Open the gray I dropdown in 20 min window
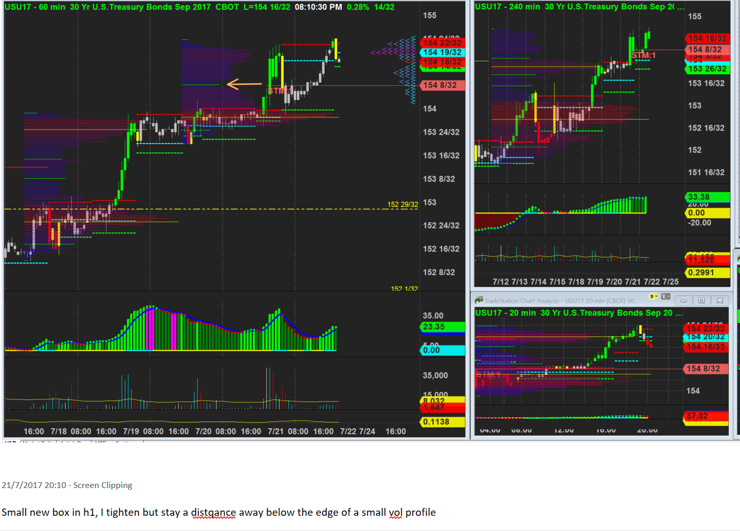Screen dimensions: 740x531 [666, 297]
